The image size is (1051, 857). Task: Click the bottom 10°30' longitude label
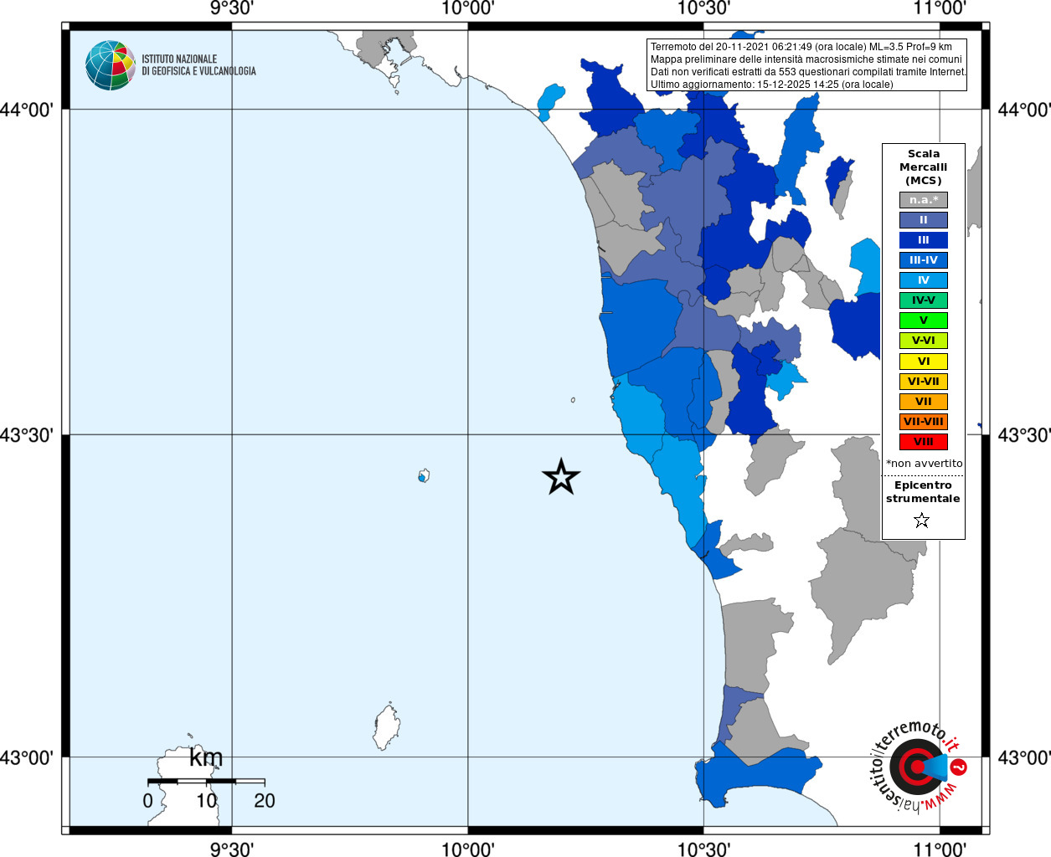pyautogui.click(x=703, y=849)
